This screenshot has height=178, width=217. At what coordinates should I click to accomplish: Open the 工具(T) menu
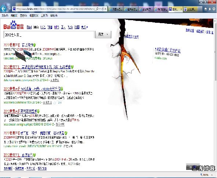click(x=44, y=16)
